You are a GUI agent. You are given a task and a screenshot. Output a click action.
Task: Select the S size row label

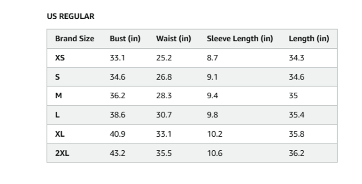[57, 77]
